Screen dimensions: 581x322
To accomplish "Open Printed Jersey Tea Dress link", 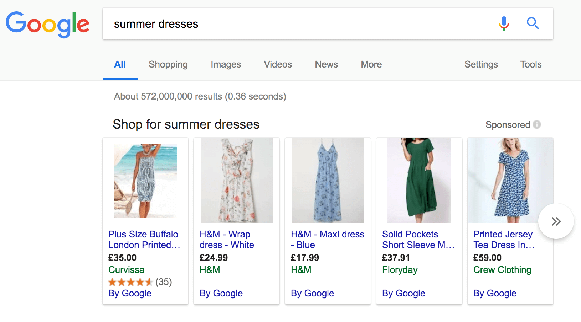I will [504, 240].
